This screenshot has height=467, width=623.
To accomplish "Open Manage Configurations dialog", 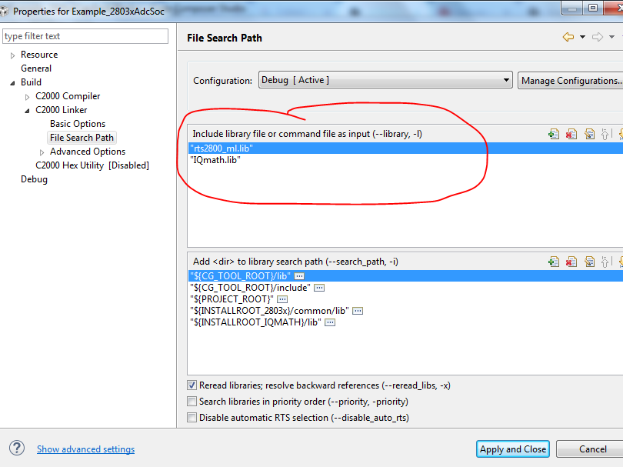I will click(x=571, y=80).
